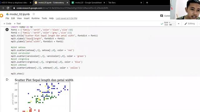Click the unknown scatter code line
The image size is (200, 112).
(45, 68)
